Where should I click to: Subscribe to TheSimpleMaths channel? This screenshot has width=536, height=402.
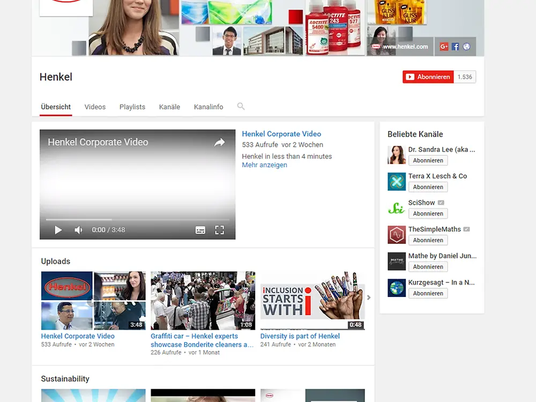(428, 240)
